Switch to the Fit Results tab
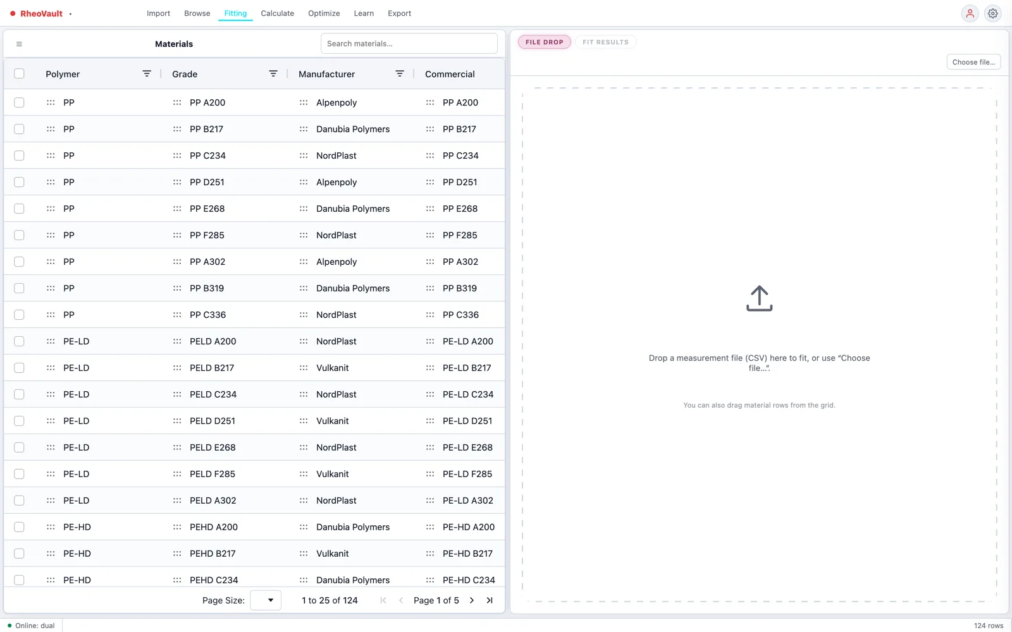This screenshot has height=632, width=1012. (606, 42)
